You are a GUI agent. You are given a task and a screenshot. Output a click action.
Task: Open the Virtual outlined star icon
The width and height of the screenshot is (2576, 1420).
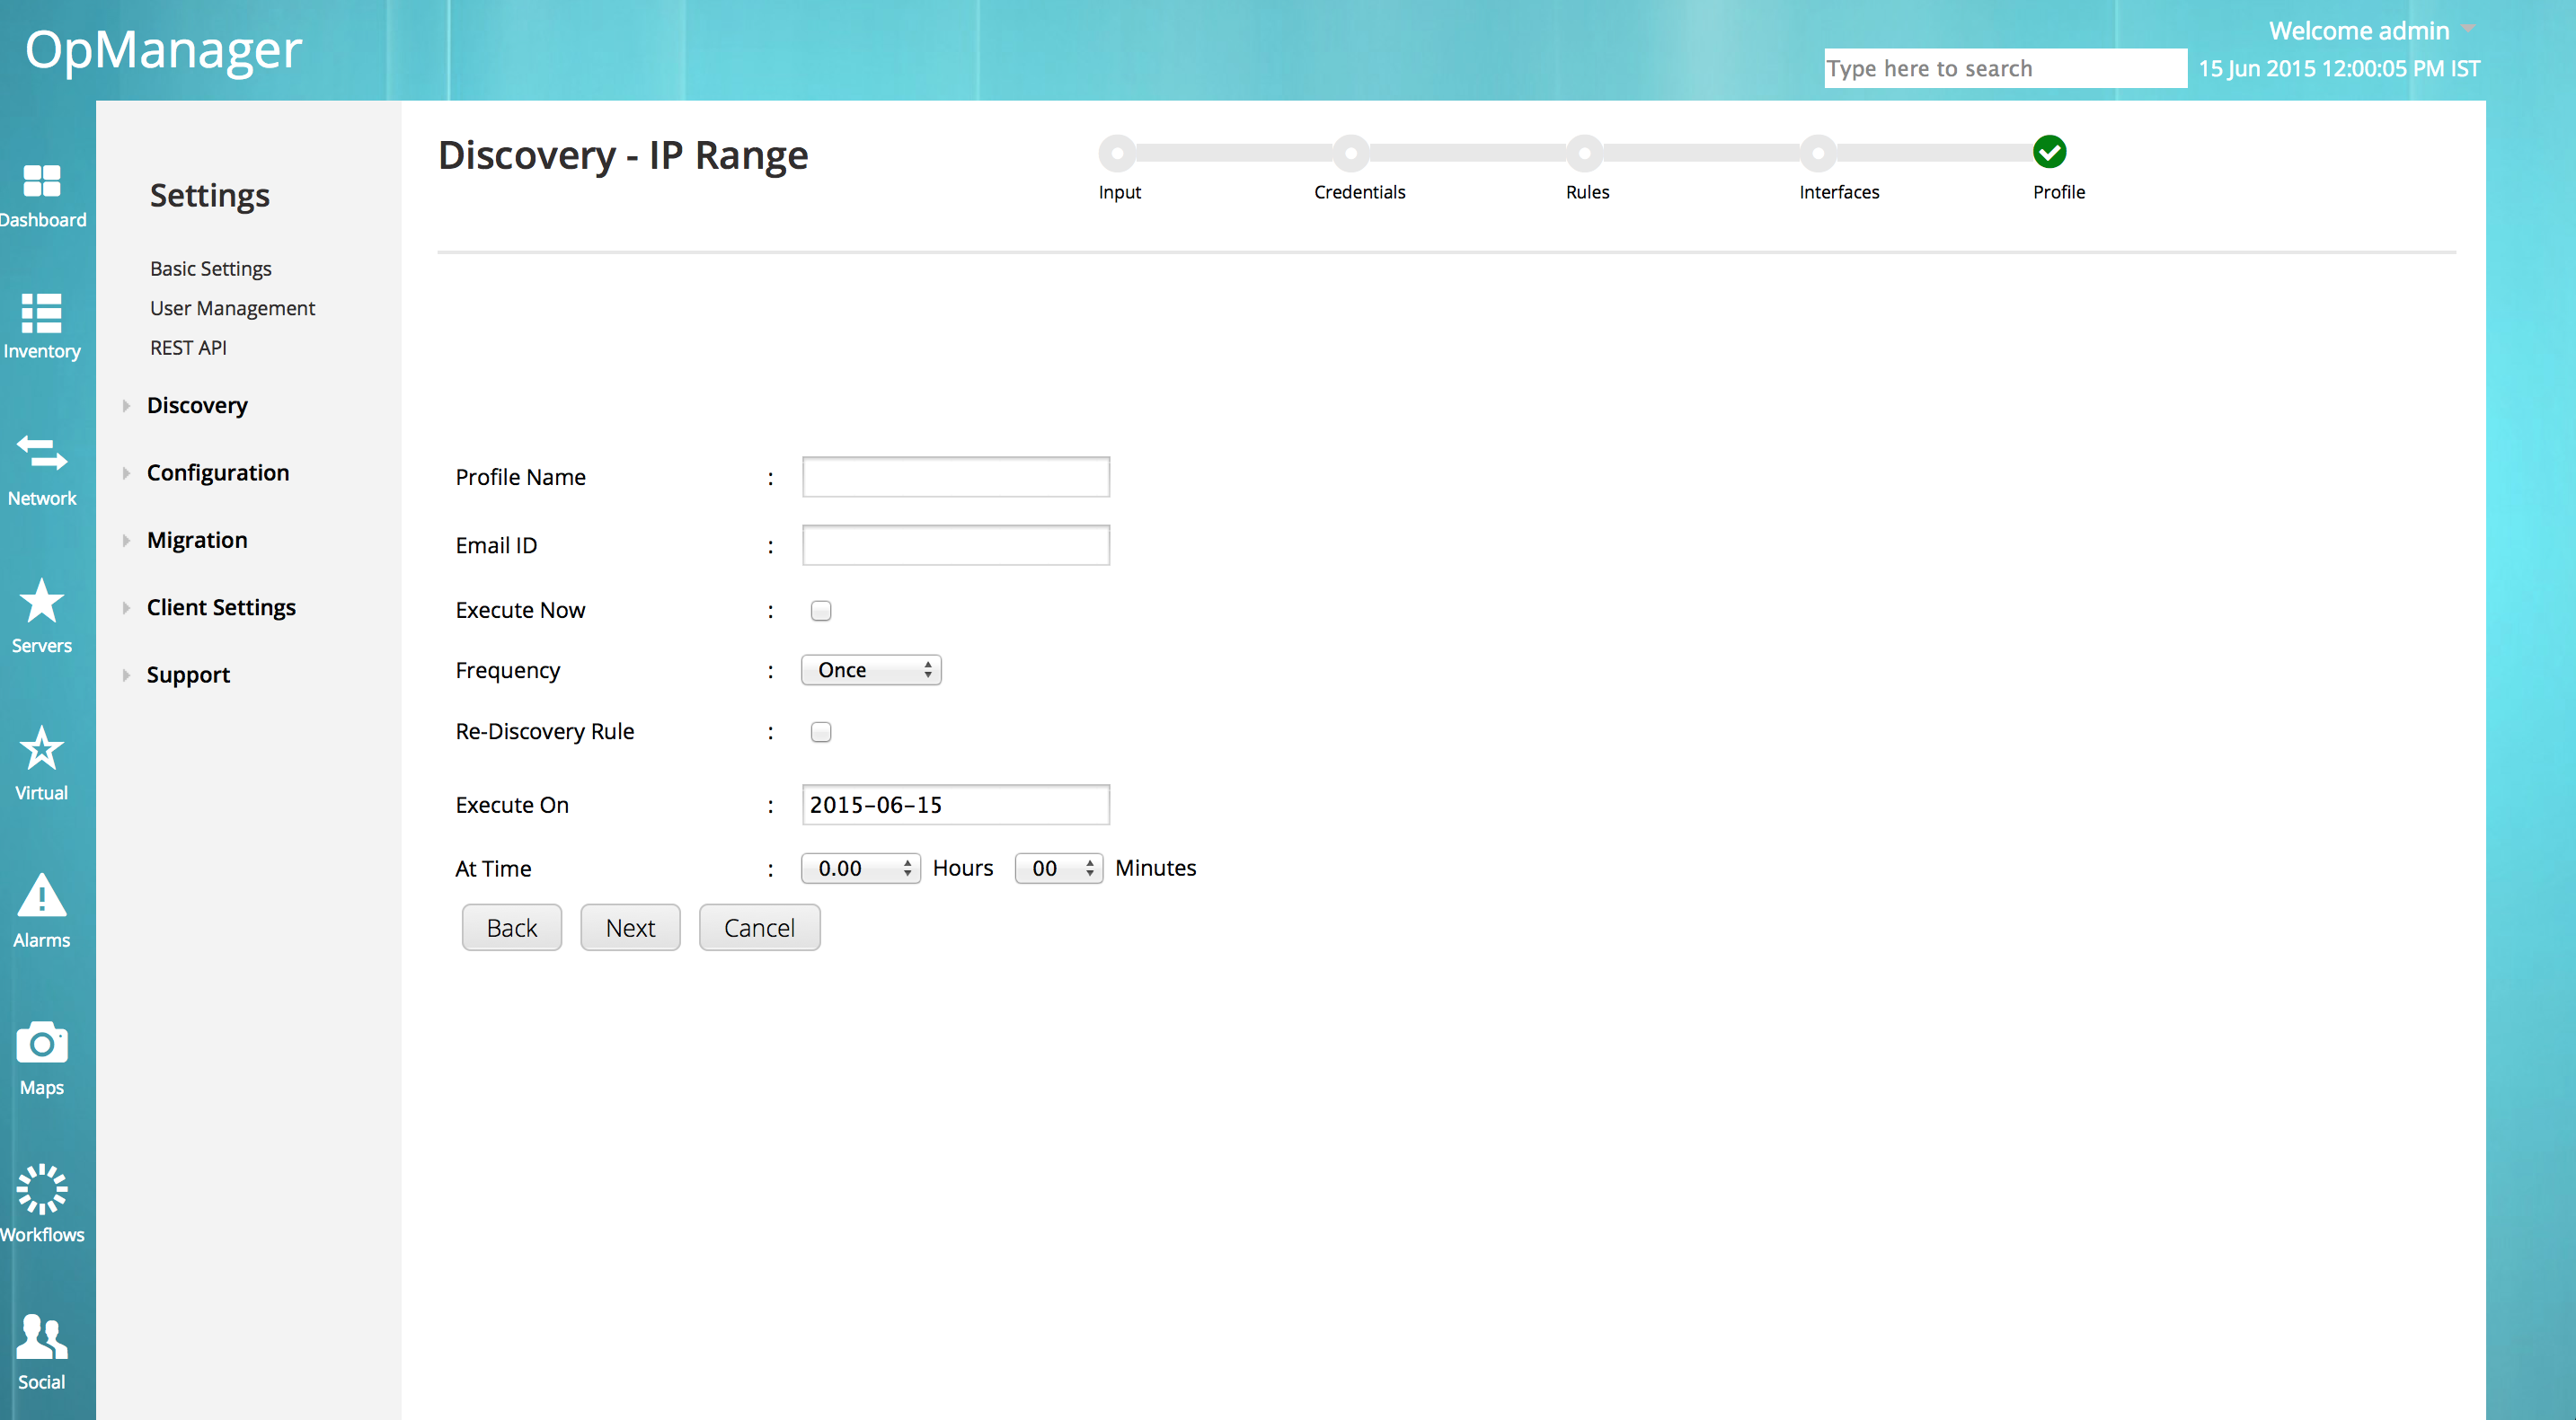41,749
